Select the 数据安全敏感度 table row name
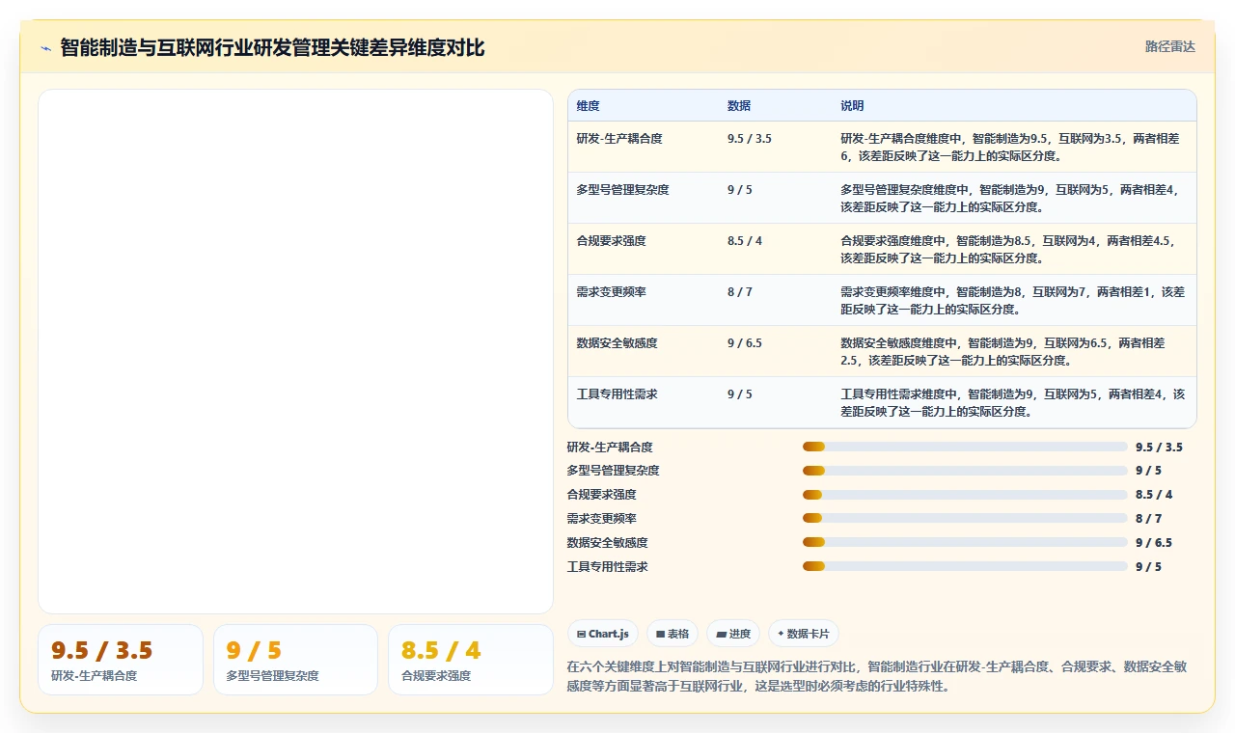Screen dimensions: 1235x733 pyautogui.click(x=617, y=343)
